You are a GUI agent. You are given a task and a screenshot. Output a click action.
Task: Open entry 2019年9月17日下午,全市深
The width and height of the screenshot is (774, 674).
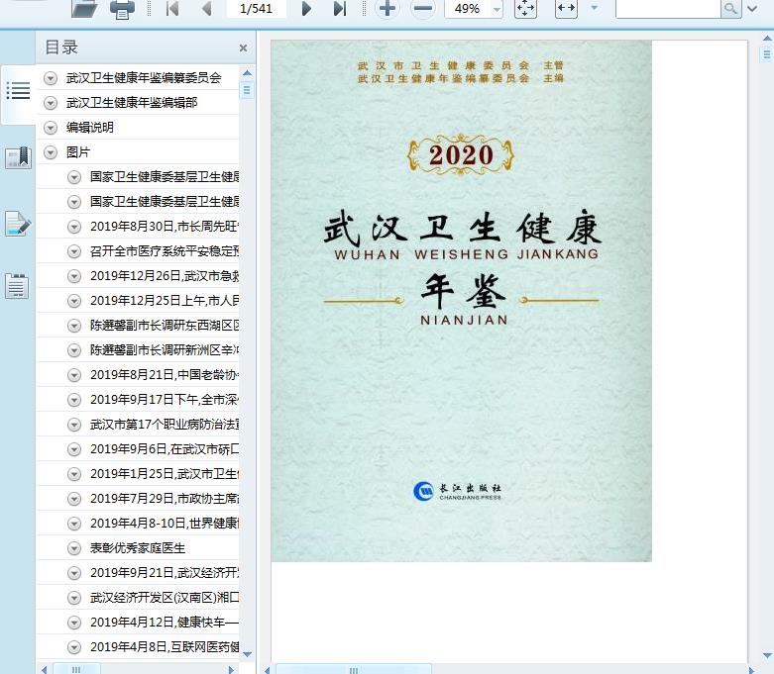click(x=165, y=400)
